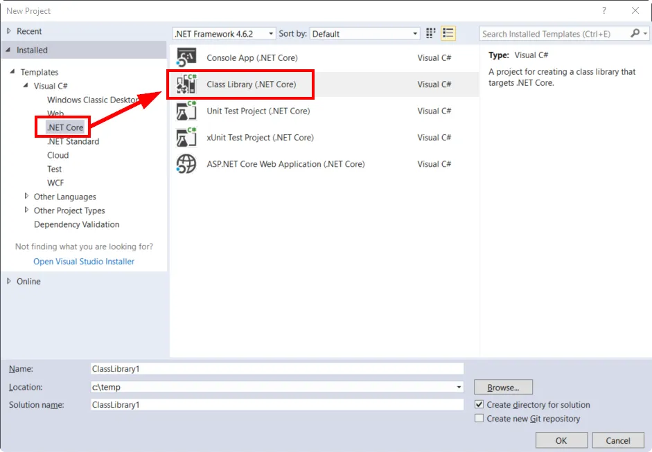
Task: Open the Location path dropdown arrow
Action: (x=459, y=387)
